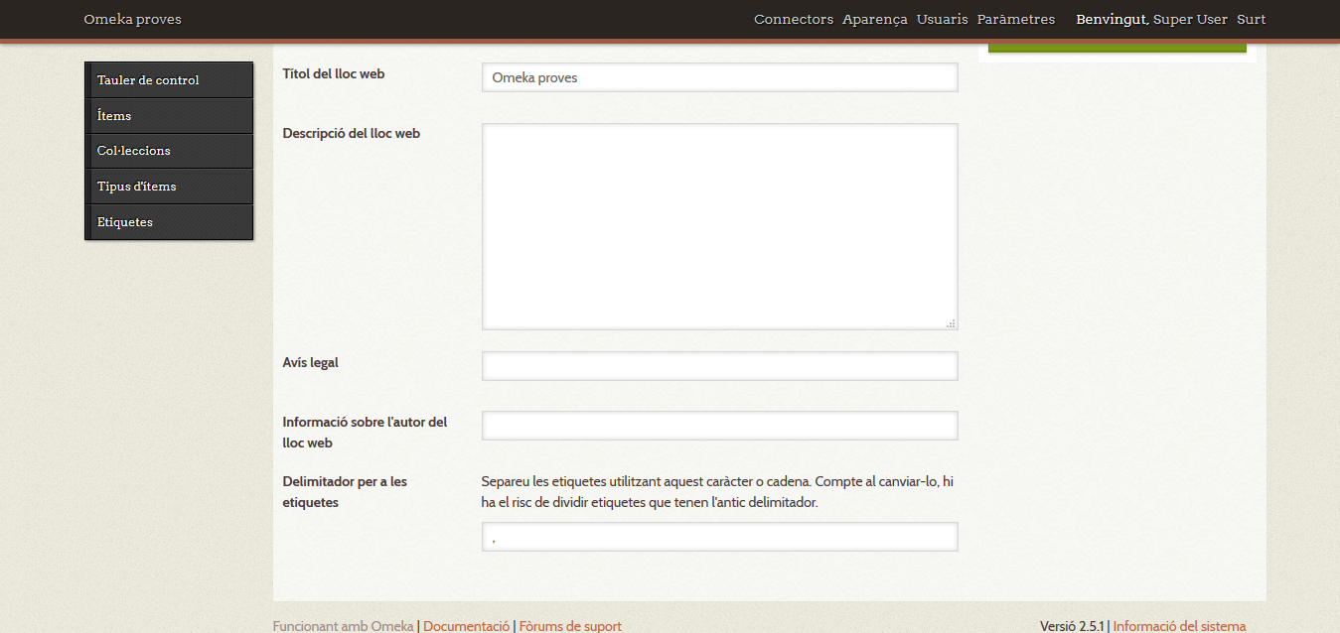Open the Paràmetres menu

pos(1015,19)
